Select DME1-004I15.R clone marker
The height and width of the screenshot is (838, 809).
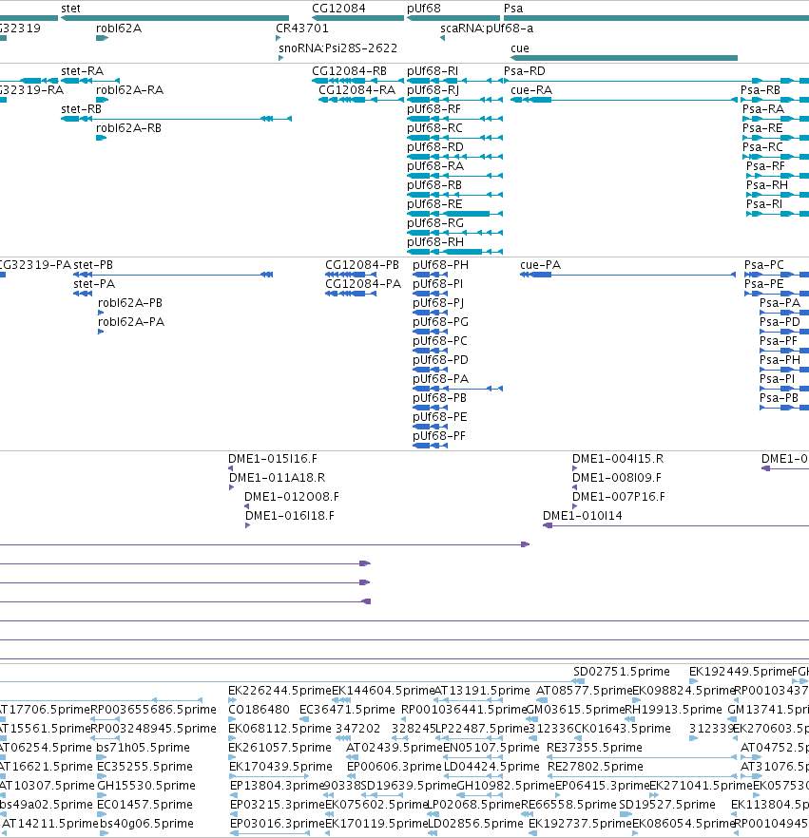[575, 468]
